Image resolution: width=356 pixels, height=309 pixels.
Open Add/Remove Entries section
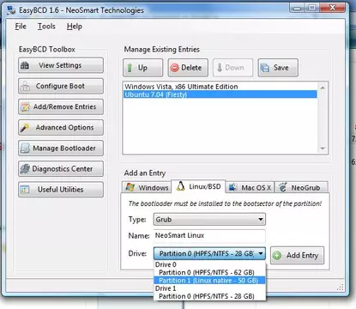click(x=61, y=106)
